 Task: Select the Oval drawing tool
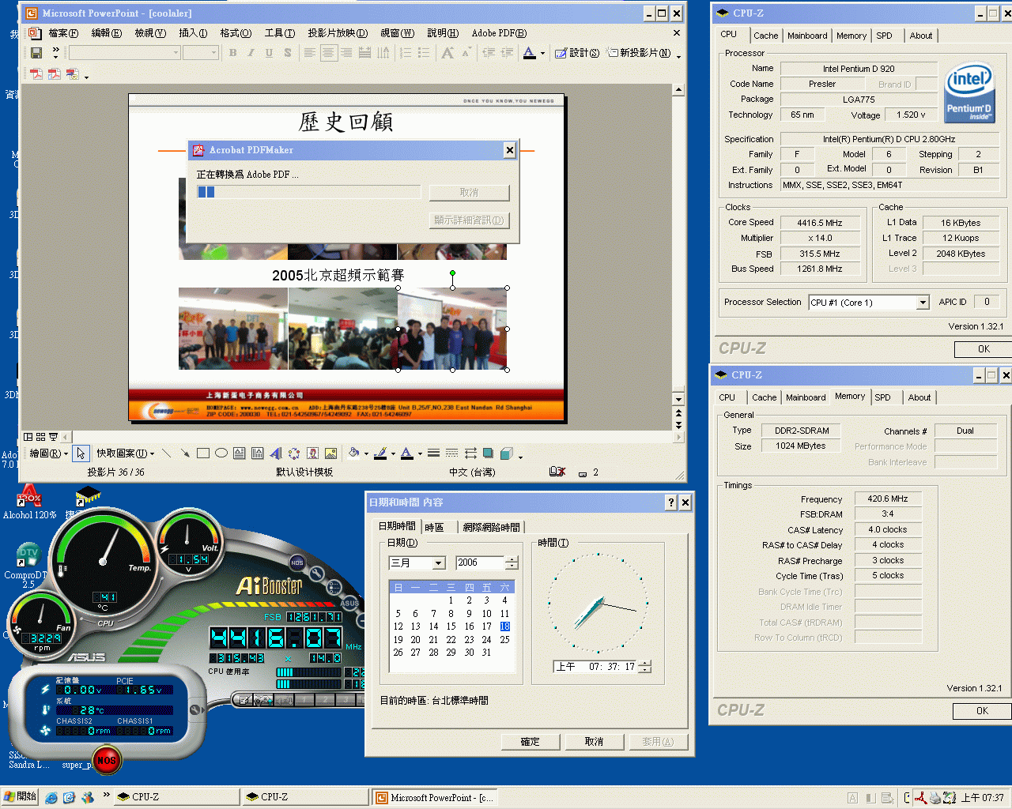tap(221, 453)
